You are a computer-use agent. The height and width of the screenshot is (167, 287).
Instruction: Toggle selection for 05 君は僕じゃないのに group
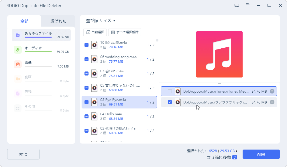[87, 88]
